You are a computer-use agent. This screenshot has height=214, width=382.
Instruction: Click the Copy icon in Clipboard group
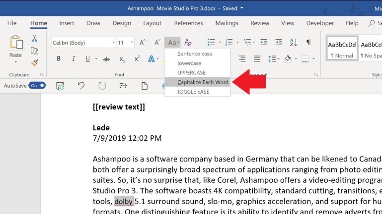pos(34,51)
